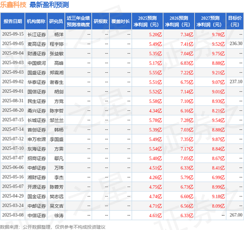Viewport: 244px width, 230px height.
Task: Click the 9.87亿 forecast value
Action: click(218, 139)
